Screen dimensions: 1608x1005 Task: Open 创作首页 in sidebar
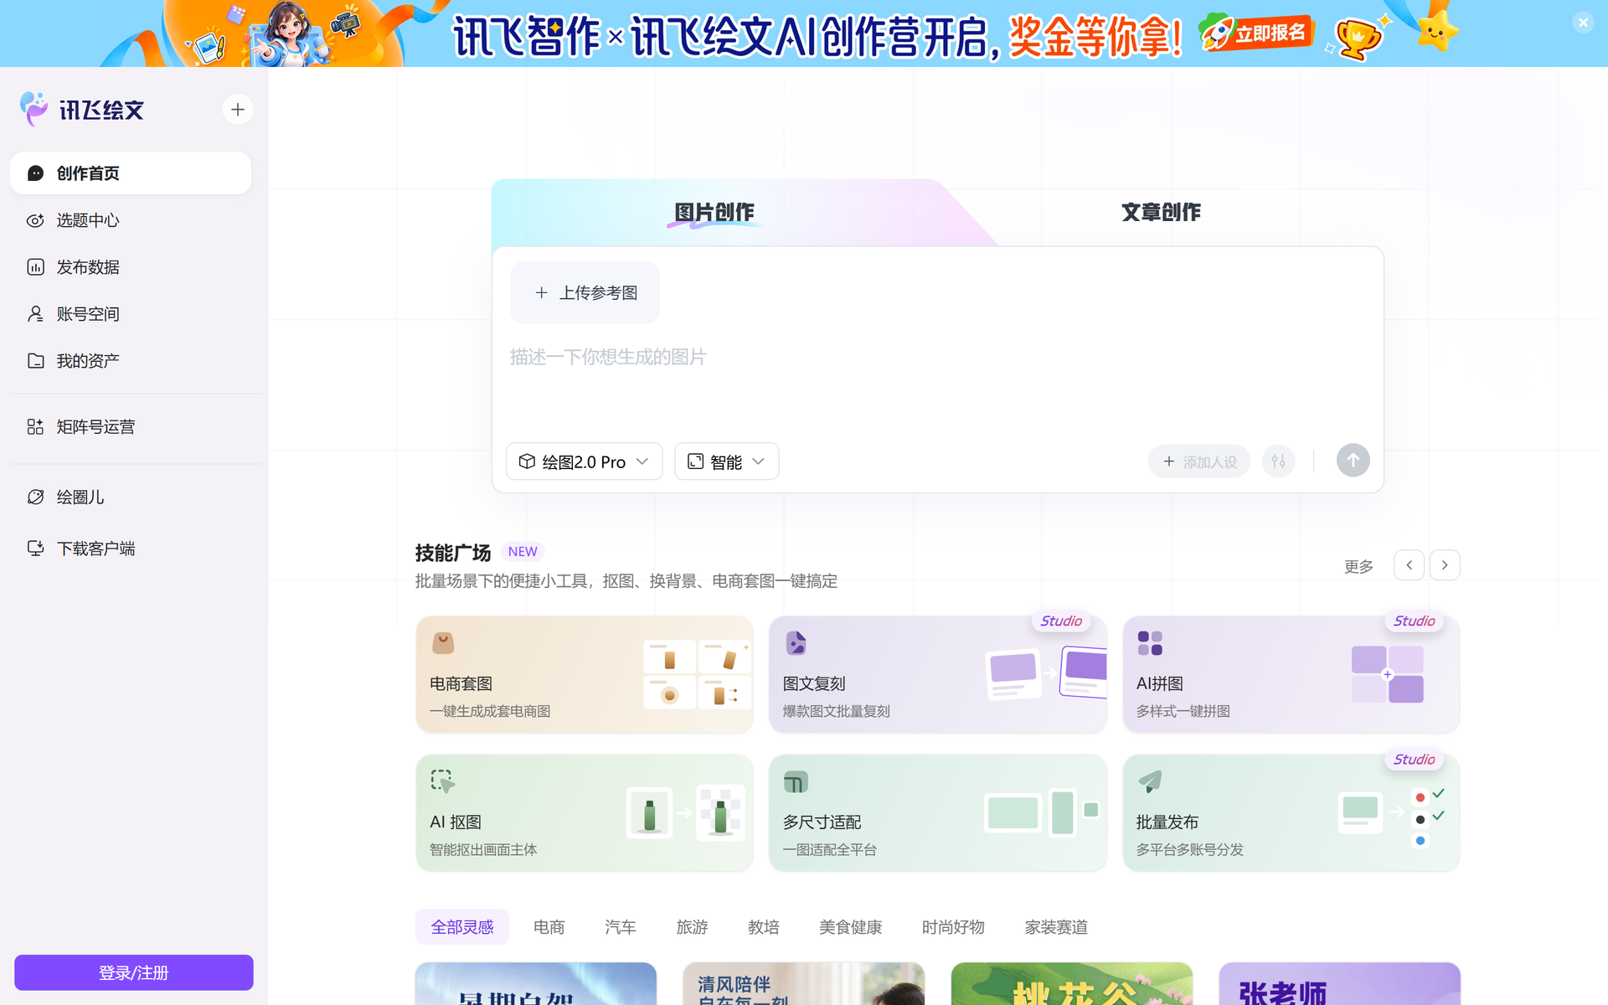131,173
